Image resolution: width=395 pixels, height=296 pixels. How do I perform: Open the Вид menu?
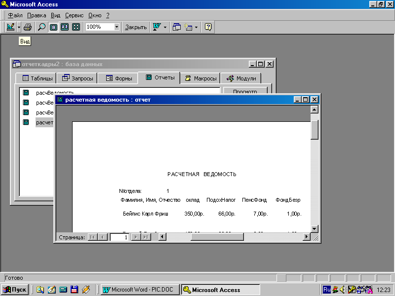click(x=55, y=15)
